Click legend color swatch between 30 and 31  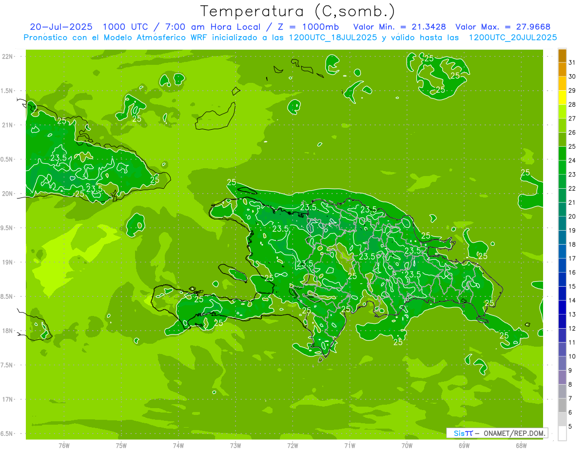coord(562,70)
